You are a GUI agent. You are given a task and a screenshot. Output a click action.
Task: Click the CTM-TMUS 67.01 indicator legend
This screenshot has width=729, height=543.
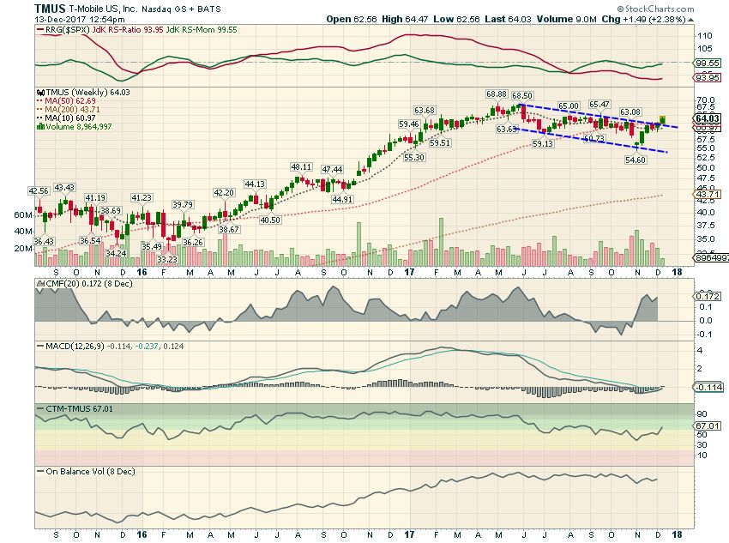(75, 408)
